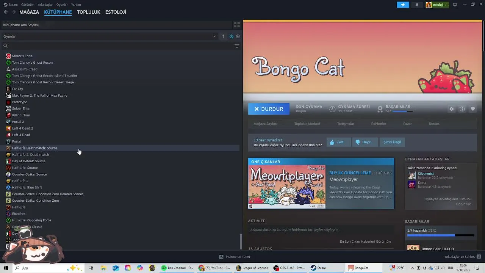The image size is (485, 273).
Task: Open the estoloji account dropdown
Action: tap(437, 5)
